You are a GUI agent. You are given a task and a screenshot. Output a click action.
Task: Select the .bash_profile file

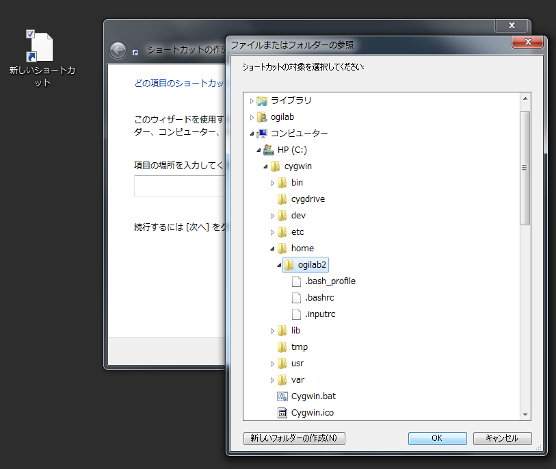pos(330,281)
